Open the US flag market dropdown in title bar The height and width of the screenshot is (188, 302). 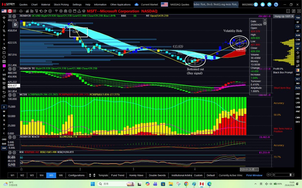coord(164,5)
